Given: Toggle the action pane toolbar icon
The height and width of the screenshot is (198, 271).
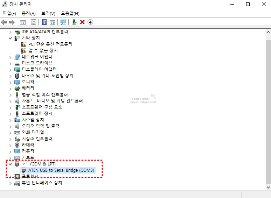Looking at the screenshot, I should [53, 22].
